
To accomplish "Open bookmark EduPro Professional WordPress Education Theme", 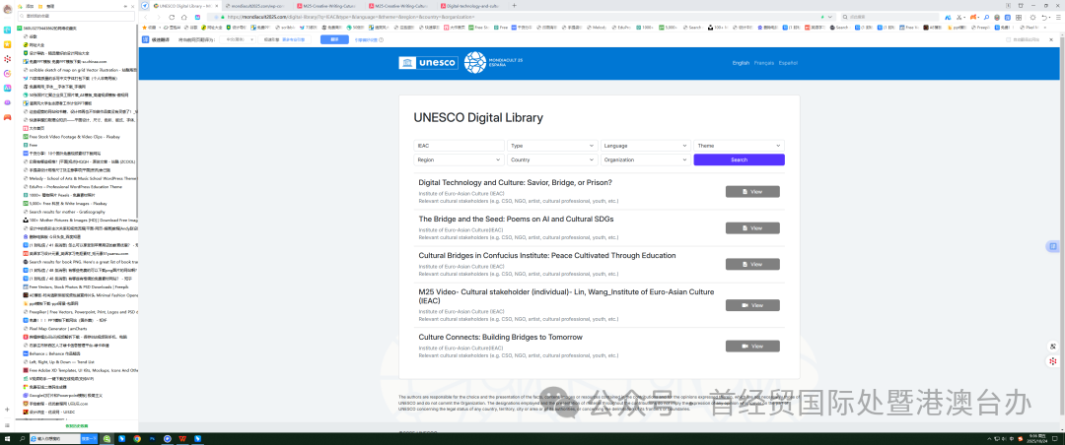I will click(x=75, y=186).
